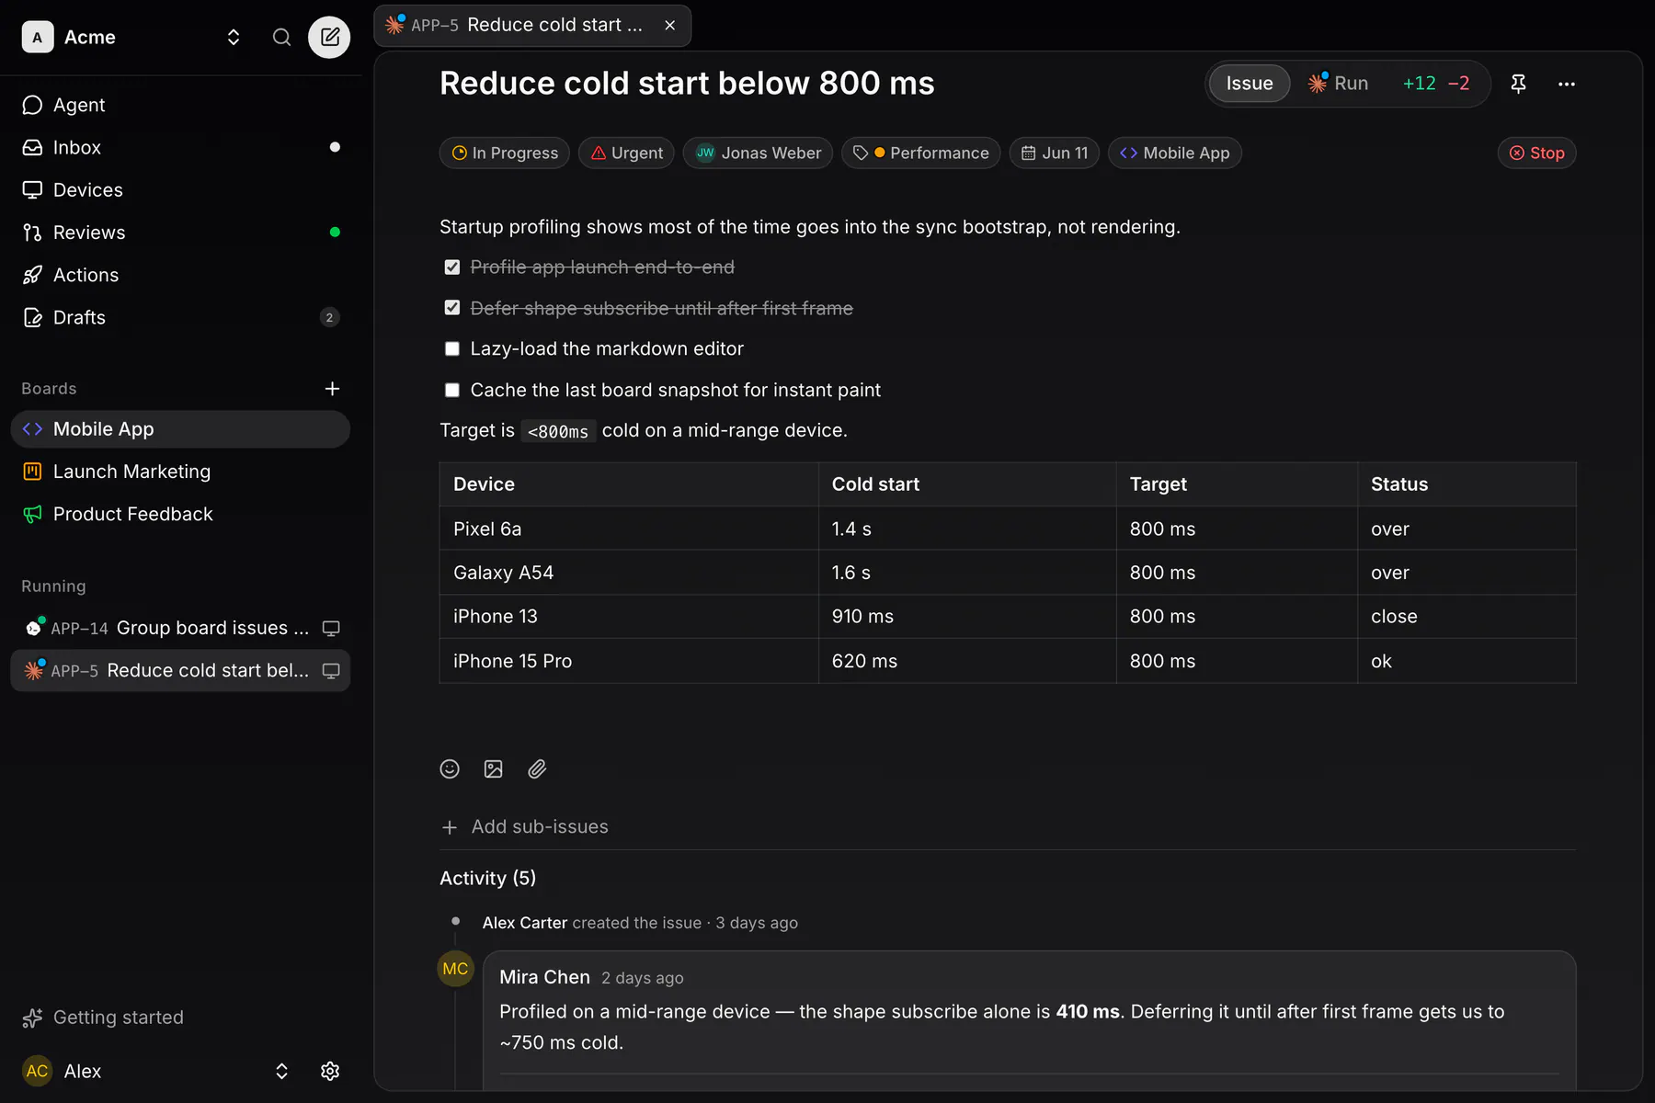Pin this issue with the pin icon
This screenshot has height=1103, width=1655.
pyautogui.click(x=1518, y=84)
